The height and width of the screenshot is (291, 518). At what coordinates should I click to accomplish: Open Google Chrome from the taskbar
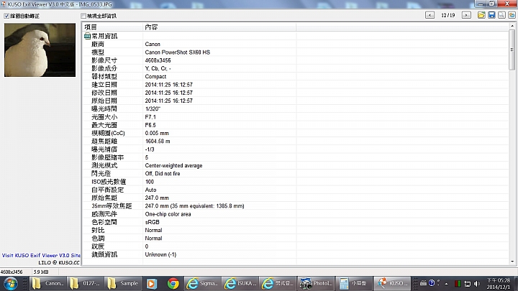[x=173, y=283]
